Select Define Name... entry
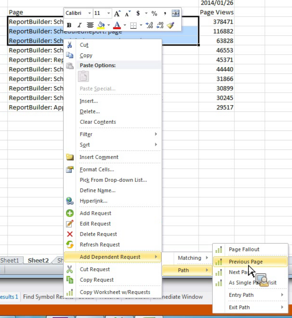Screen dimensions: 292x318 point(113,190)
